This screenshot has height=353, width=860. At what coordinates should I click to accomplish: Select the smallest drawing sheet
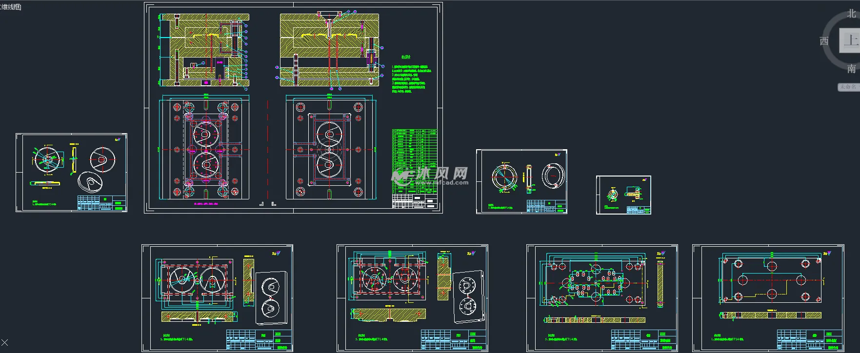point(623,195)
